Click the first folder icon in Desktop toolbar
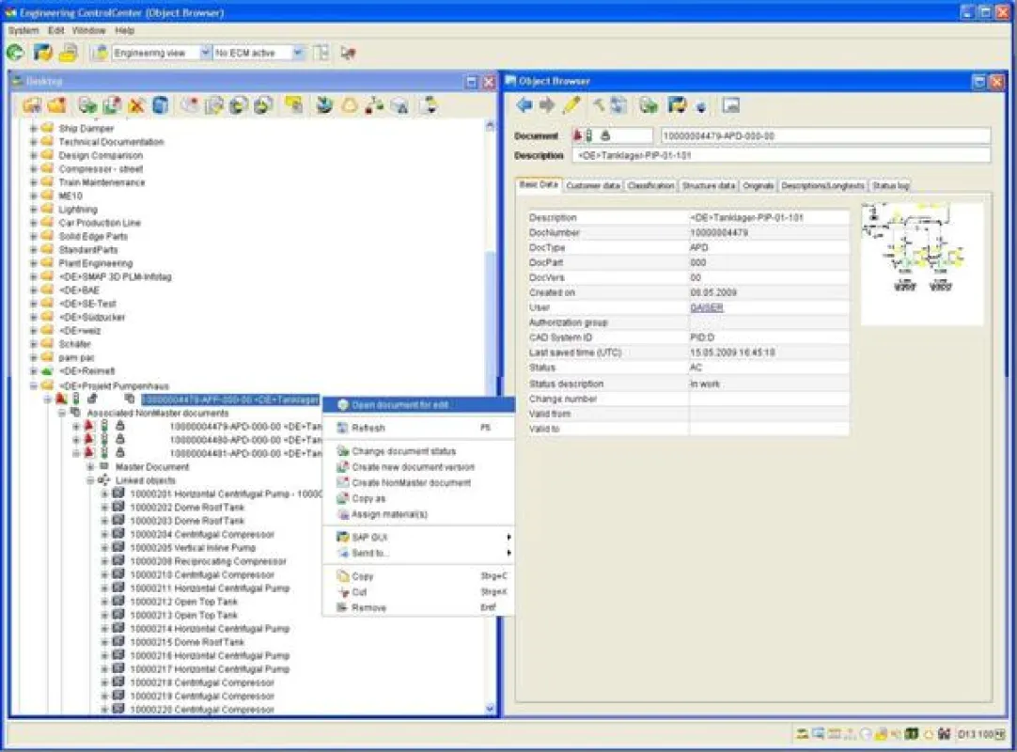Image resolution: width=1017 pixels, height=752 pixels. [x=32, y=106]
